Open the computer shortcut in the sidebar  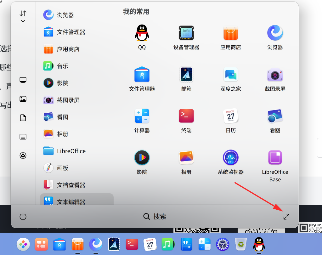point(23,80)
